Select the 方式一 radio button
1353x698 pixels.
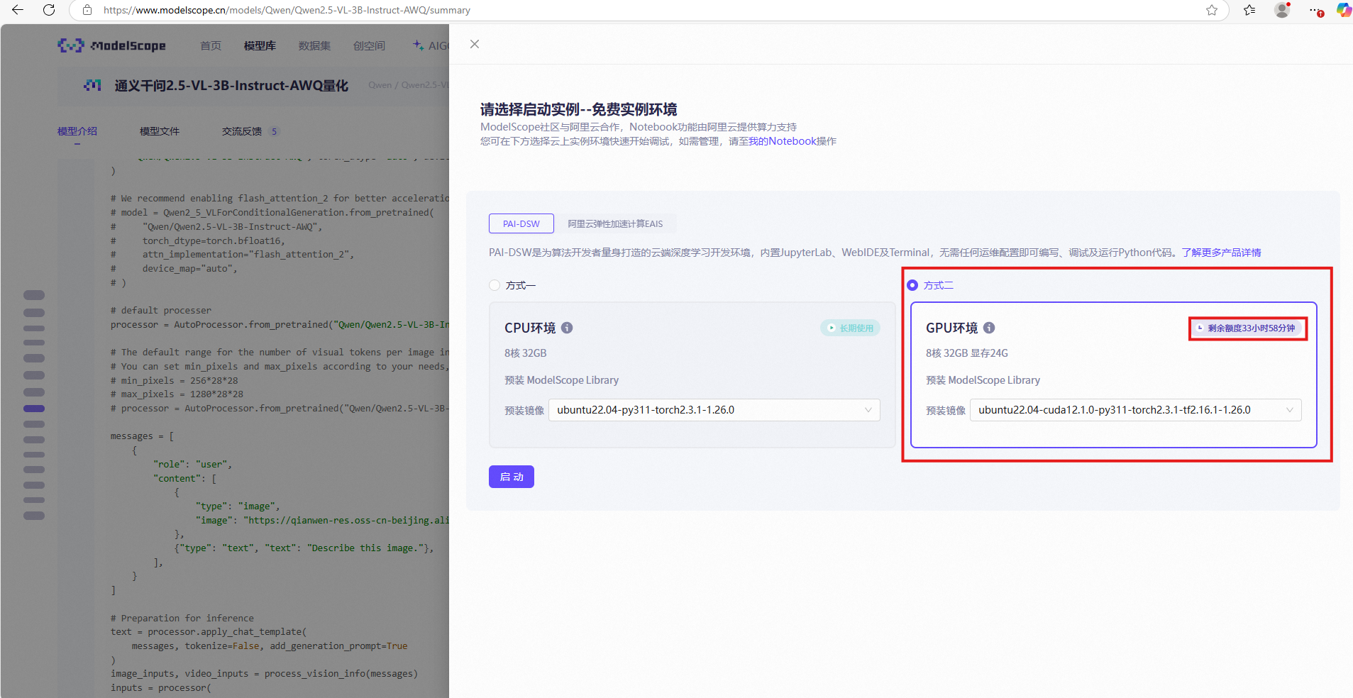point(495,285)
